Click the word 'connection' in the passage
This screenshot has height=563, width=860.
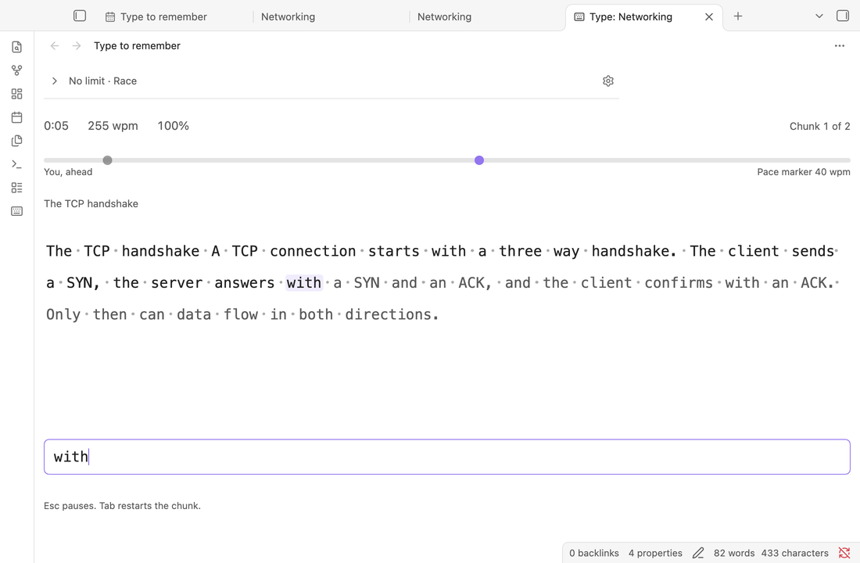point(313,251)
